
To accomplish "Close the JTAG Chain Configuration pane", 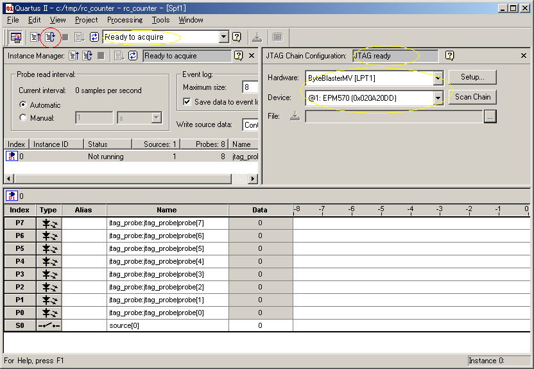I will click(524, 55).
